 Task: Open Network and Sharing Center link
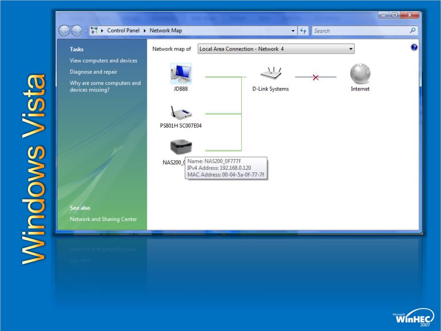tap(103, 219)
